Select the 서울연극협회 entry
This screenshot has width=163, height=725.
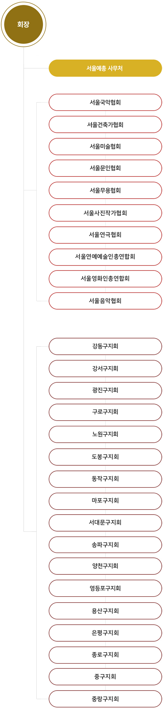(105, 235)
